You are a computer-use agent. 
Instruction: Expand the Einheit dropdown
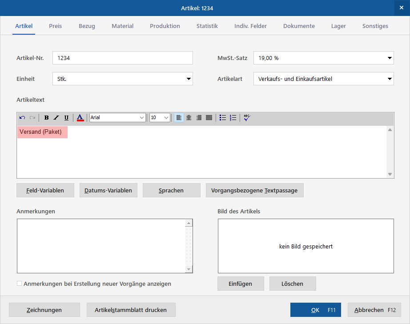(189, 79)
